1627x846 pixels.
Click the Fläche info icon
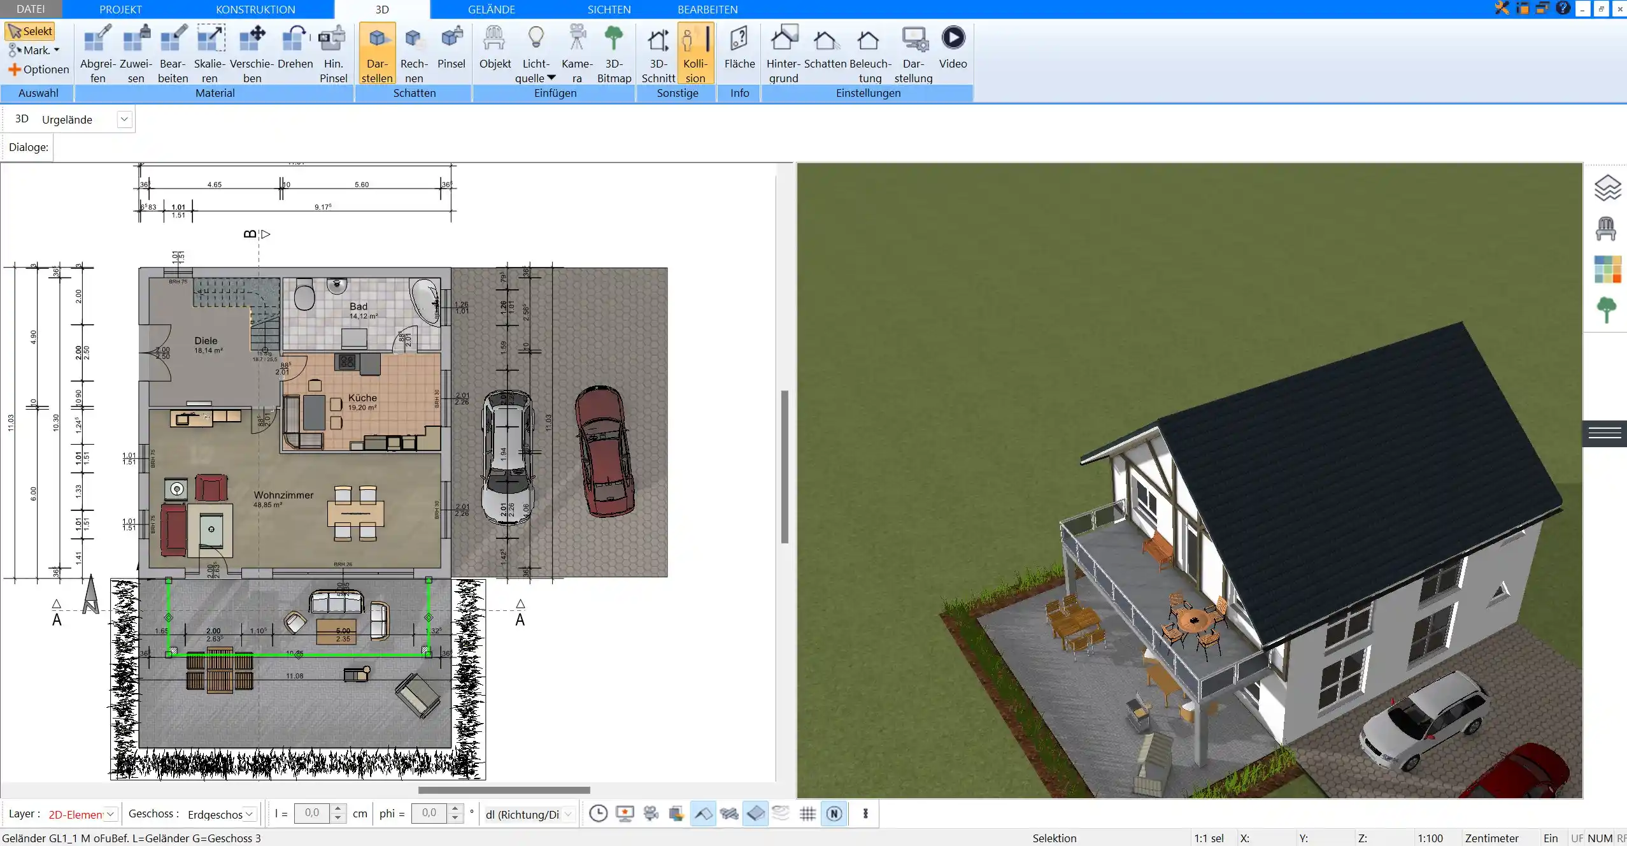(739, 47)
